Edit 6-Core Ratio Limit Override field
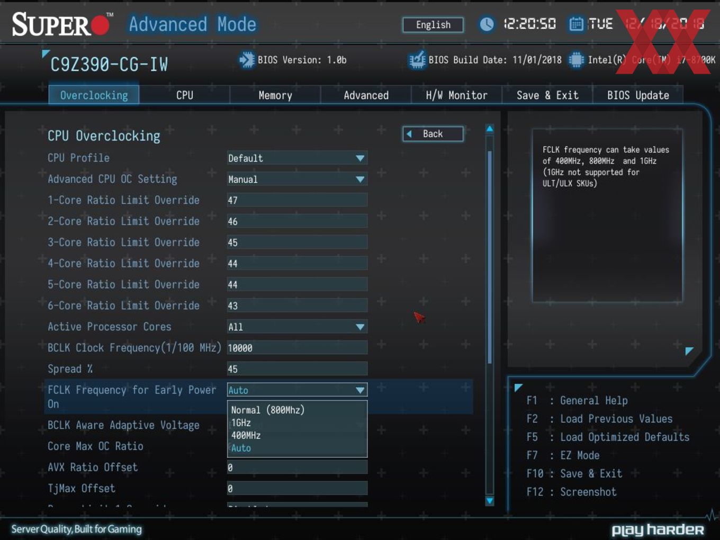The image size is (720, 540). (x=297, y=305)
